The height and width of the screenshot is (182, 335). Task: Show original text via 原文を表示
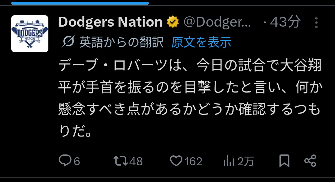(x=201, y=42)
